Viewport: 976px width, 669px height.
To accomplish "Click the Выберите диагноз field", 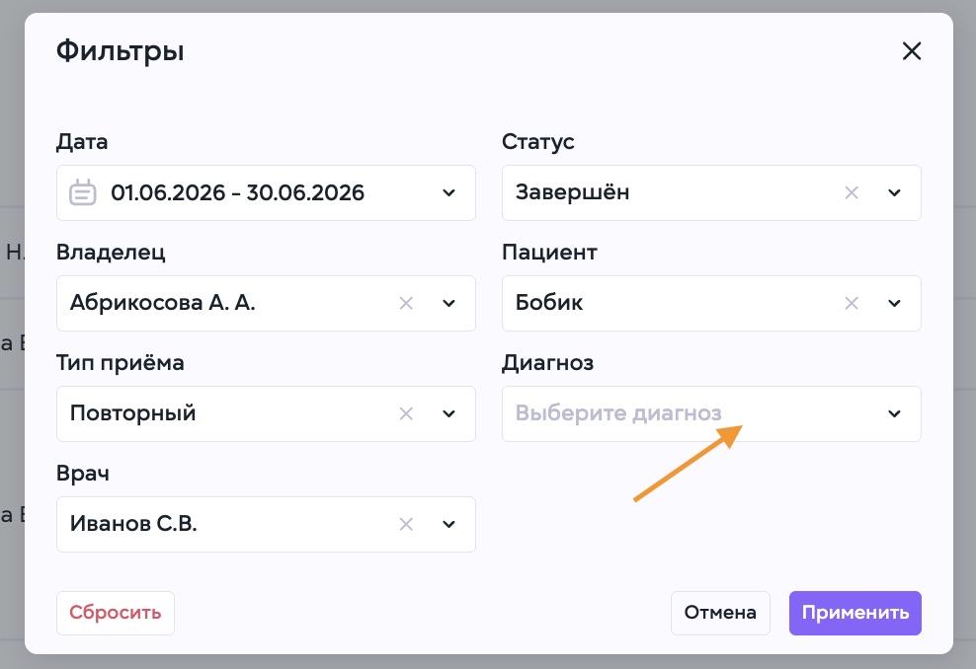I will pos(711,413).
